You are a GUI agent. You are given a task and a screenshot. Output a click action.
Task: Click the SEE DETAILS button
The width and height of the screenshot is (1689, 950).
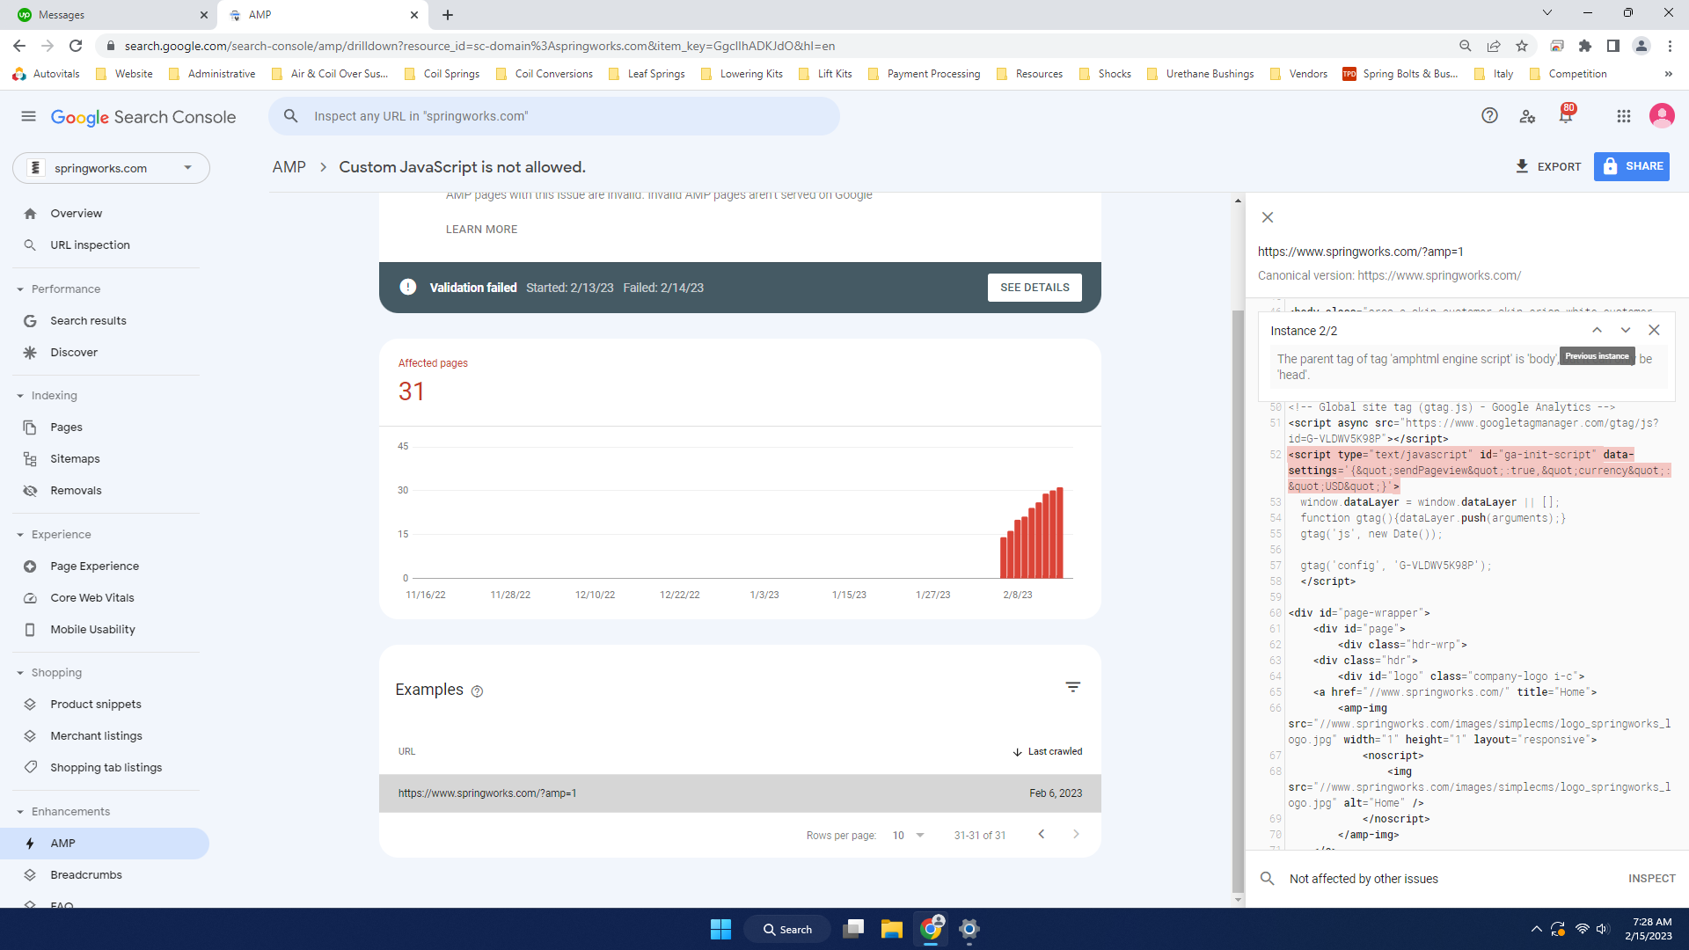coord(1035,288)
